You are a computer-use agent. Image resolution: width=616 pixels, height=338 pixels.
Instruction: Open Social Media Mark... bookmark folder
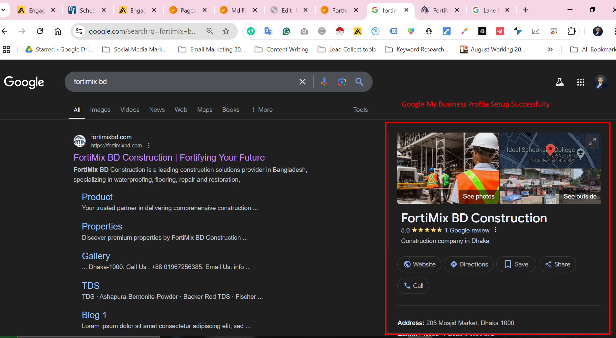pyautogui.click(x=135, y=49)
